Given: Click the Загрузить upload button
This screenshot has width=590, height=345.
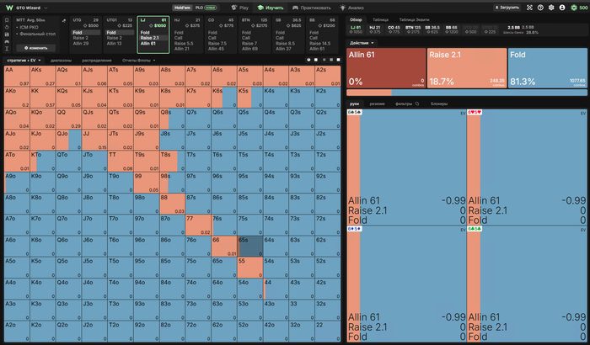Looking at the screenshot, I should pos(507,8).
